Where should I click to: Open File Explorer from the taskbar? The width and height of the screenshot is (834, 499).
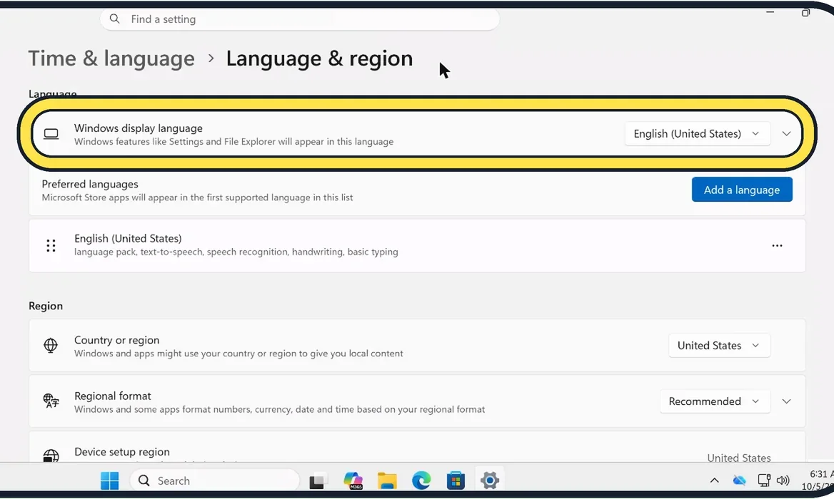tap(387, 480)
